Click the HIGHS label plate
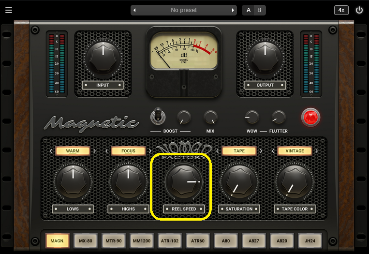The height and width of the screenshot is (254, 369). [x=128, y=209]
